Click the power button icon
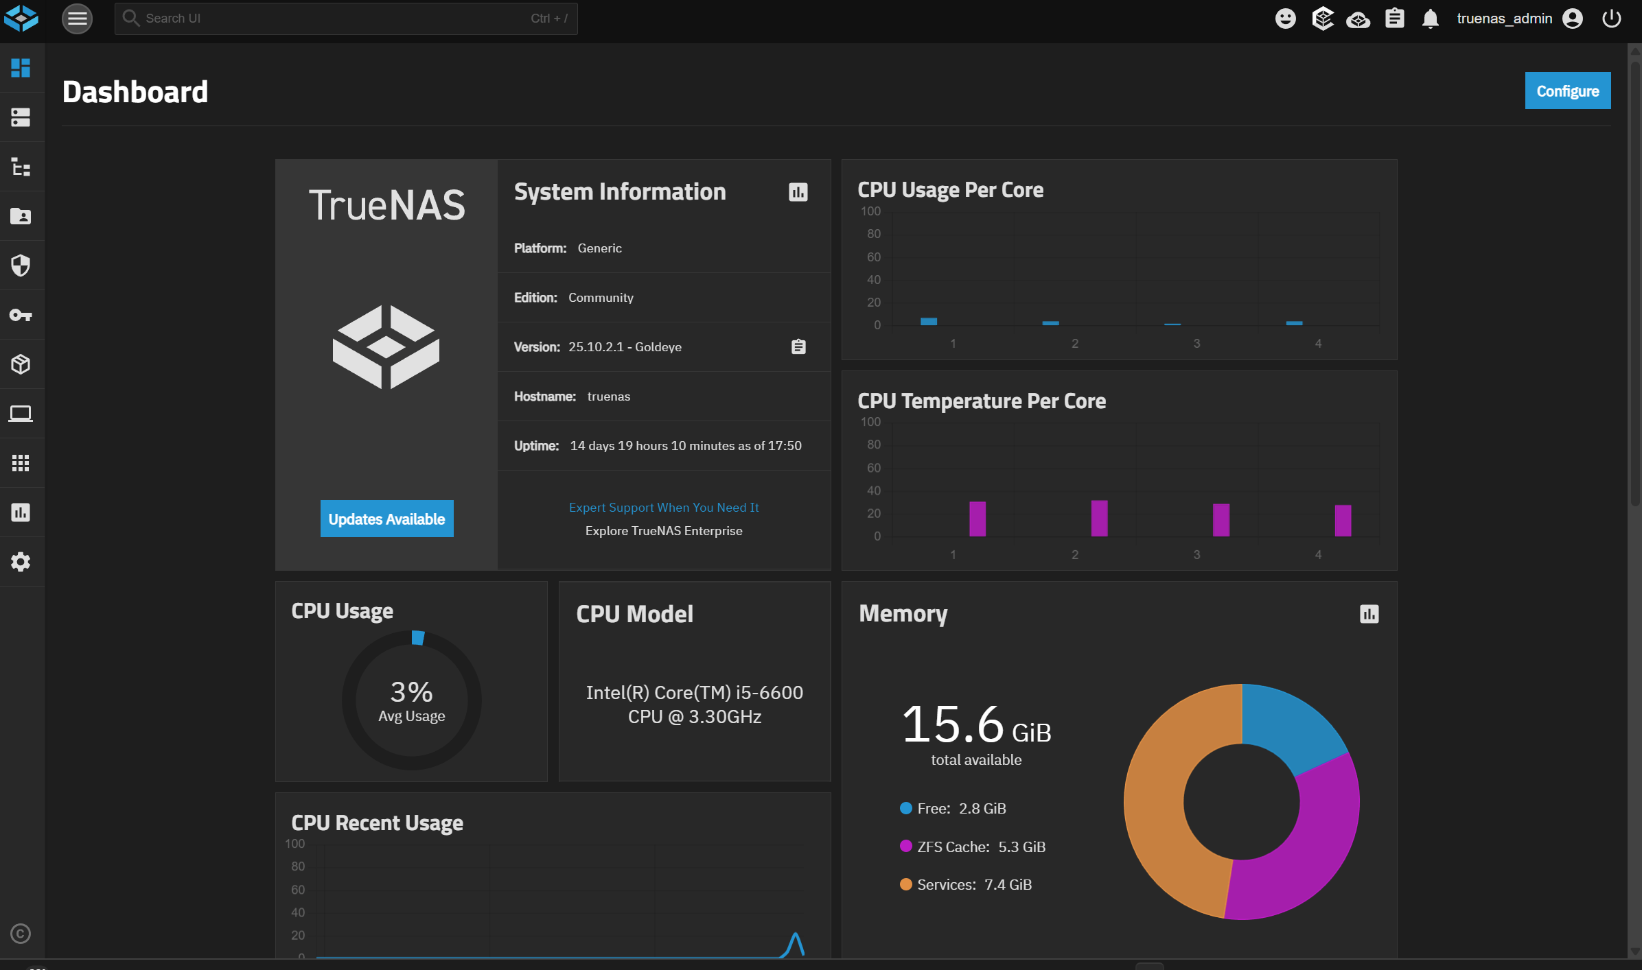This screenshot has height=970, width=1642. click(x=1611, y=19)
